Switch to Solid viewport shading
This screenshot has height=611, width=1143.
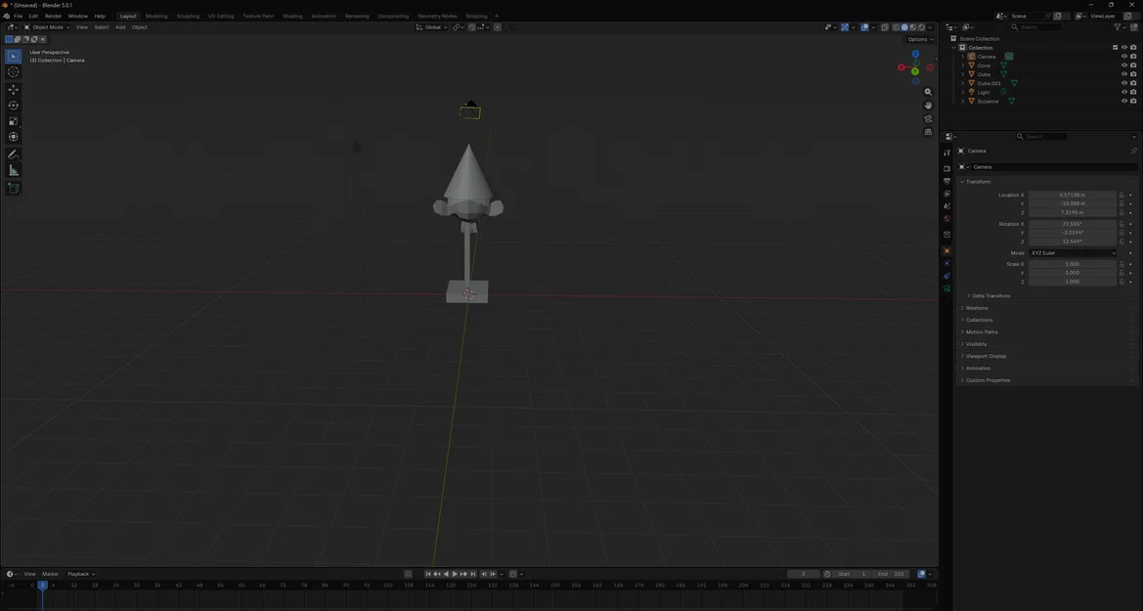click(904, 27)
